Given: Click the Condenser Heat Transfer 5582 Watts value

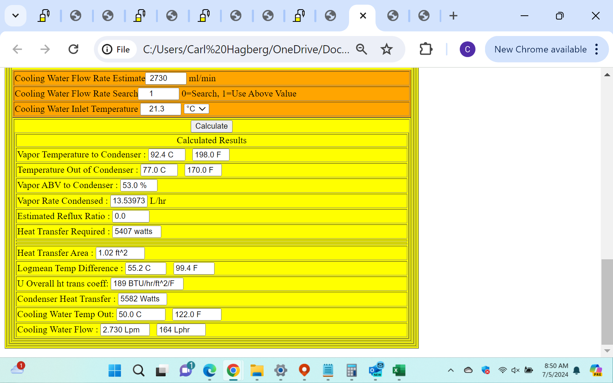Looking at the screenshot, I should click(x=143, y=299).
